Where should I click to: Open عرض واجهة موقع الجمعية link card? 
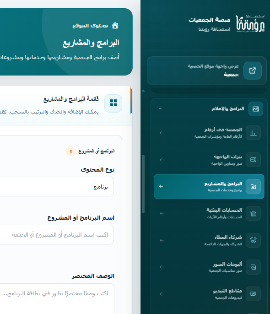pyautogui.click(x=207, y=70)
